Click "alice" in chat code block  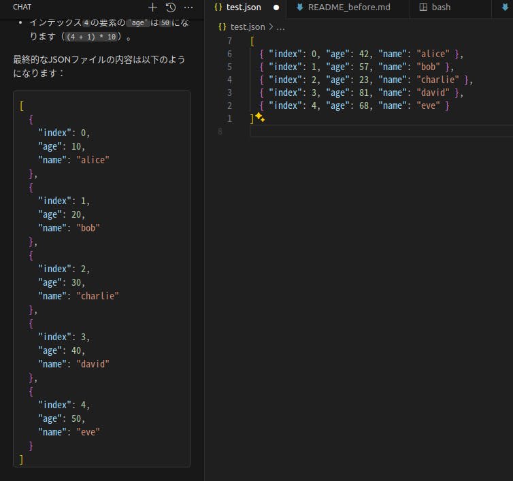pos(93,160)
